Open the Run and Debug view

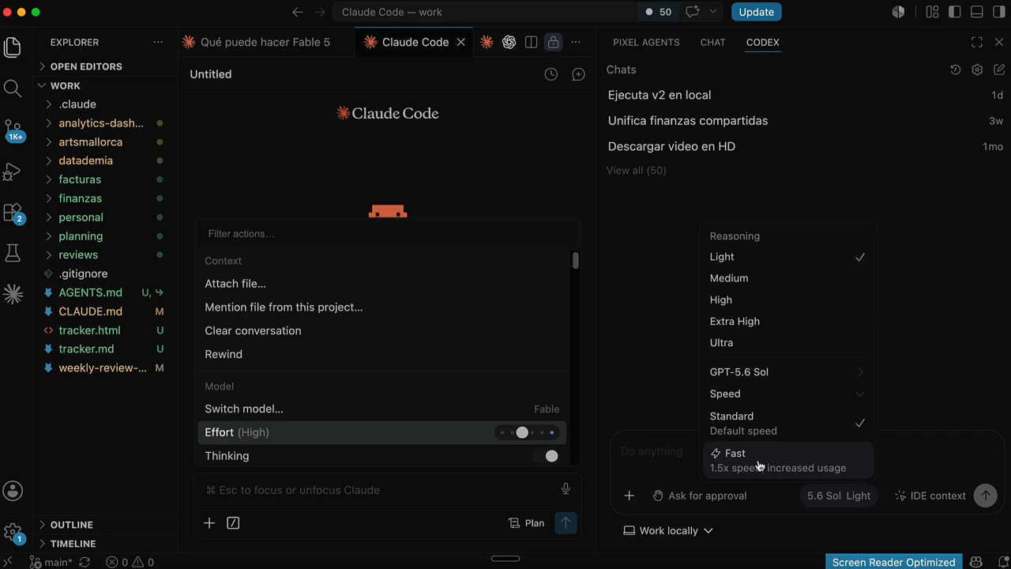coord(13,171)
